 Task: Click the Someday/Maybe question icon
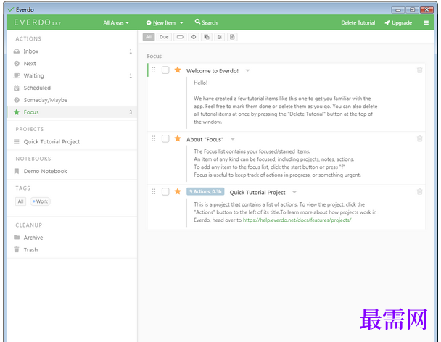[17, 100]
